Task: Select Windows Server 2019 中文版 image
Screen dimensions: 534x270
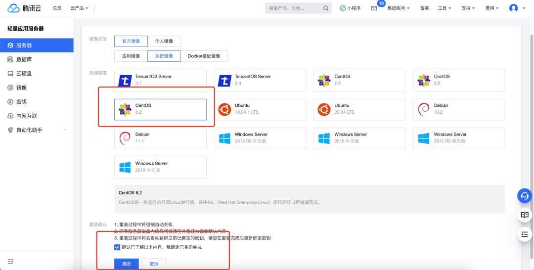Action: click(160, 168)
